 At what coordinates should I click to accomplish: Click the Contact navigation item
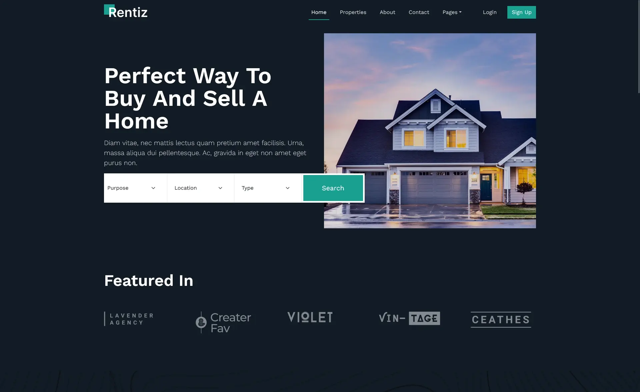click(419, 12)
